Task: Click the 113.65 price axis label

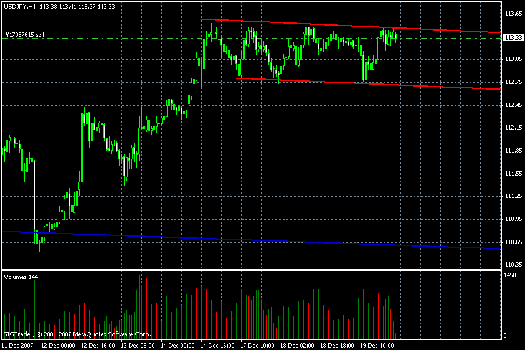Action: tap(513, 14)
